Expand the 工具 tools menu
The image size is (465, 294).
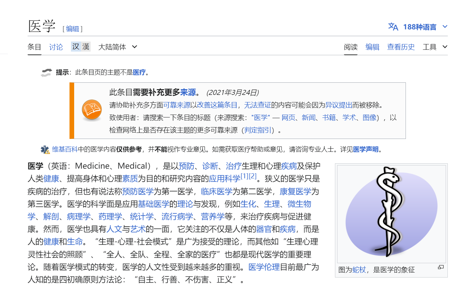tap(435, 47)
